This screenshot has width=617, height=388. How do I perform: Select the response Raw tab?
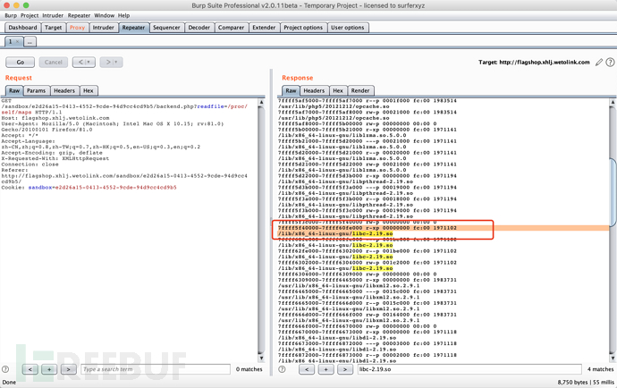[291, 90]
